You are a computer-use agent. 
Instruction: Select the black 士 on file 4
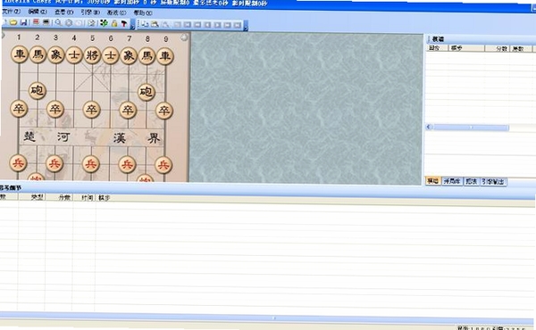[x=74, y=55]
